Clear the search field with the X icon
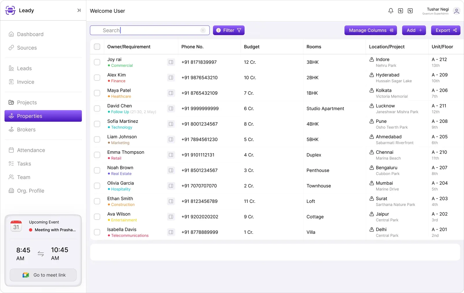 coord(203,30)
